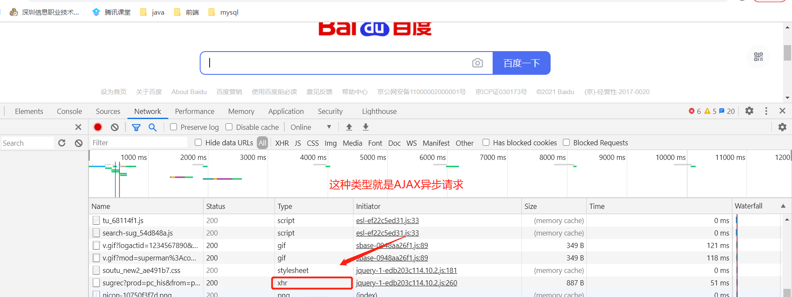Select the All filter button

pos(262,143)
